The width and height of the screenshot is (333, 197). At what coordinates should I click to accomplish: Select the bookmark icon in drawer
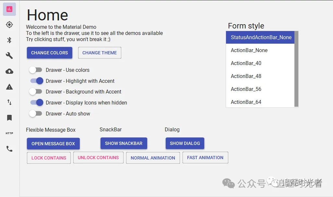9,118
